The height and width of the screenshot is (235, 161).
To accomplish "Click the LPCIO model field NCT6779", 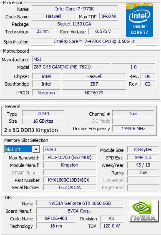I will 94,93.
